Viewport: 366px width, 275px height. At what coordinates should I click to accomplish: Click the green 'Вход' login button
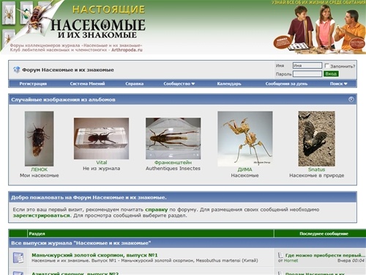[x=331, y=74]
